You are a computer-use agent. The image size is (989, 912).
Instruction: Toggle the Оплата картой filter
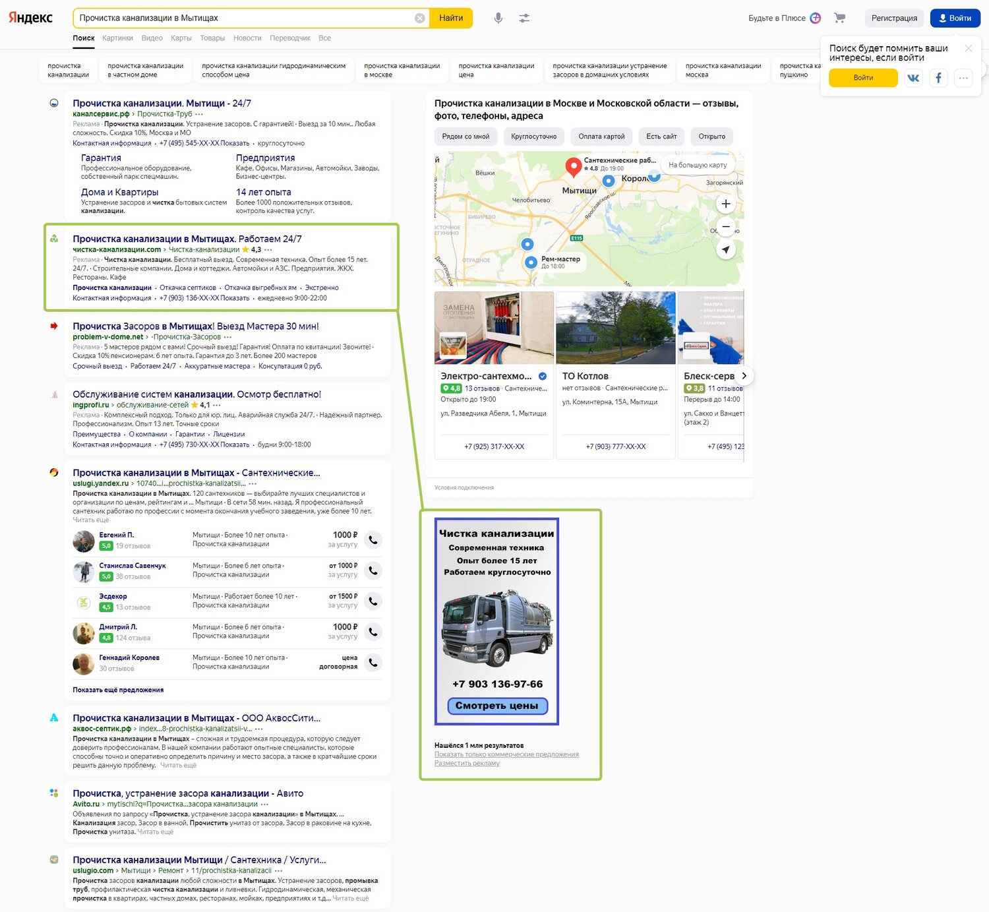coord(601,137)
